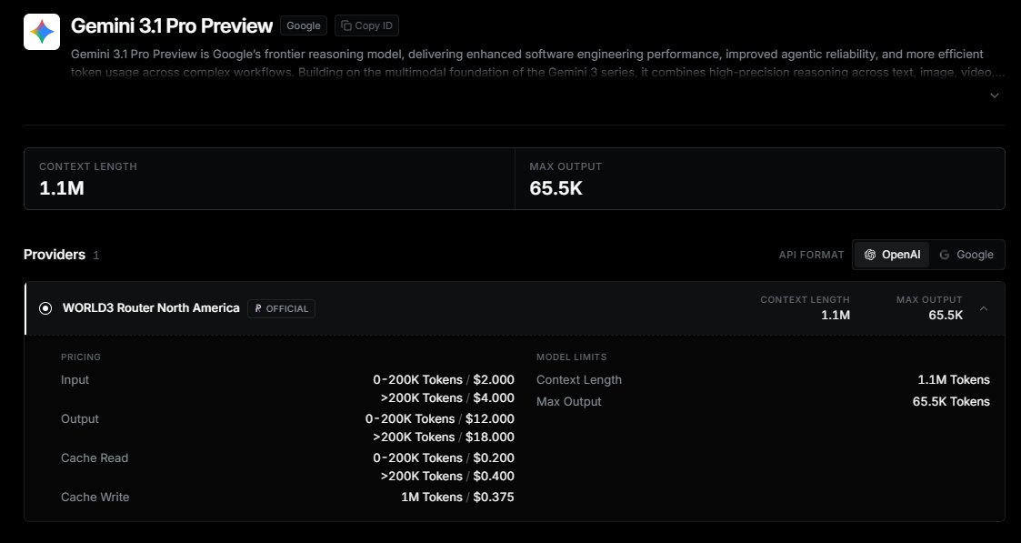Select WORLD3 Router North America radio button
Screen dimensions: 1021x543
click(x=45, y=308)
